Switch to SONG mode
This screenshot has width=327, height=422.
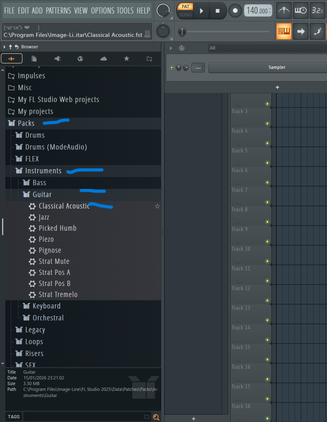point(185,15)
